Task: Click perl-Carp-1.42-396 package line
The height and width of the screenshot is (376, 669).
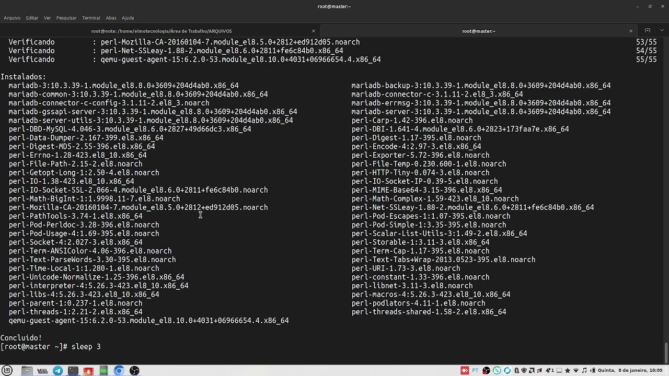Action: coord(412,121)
